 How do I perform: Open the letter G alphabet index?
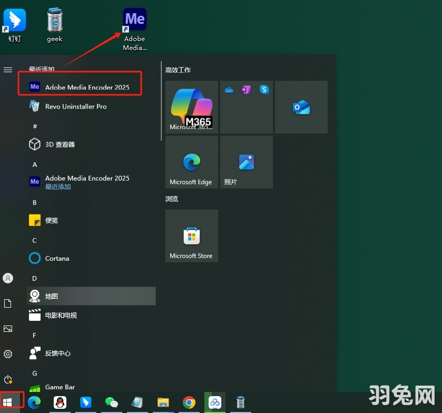34,373
